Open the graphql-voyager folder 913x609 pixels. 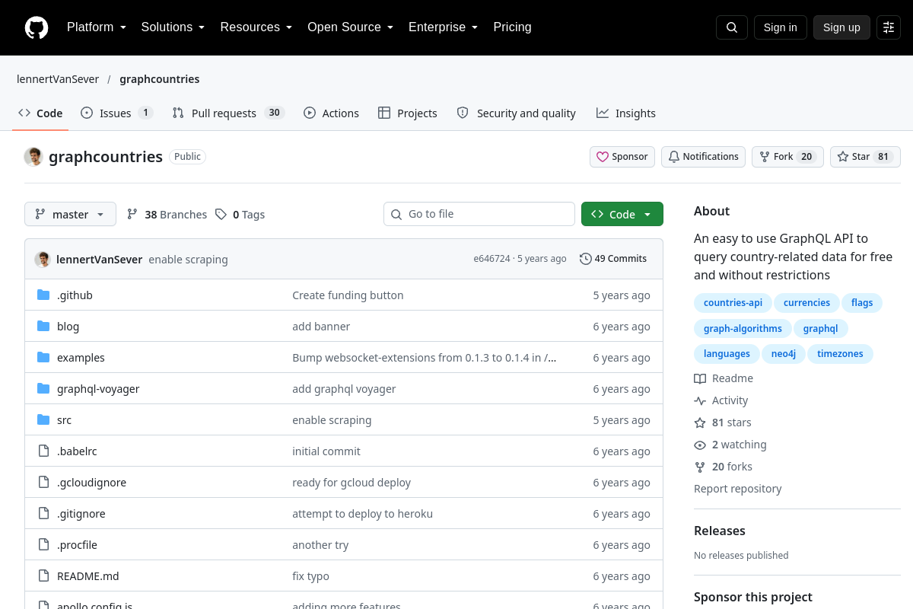click(98, 389)
